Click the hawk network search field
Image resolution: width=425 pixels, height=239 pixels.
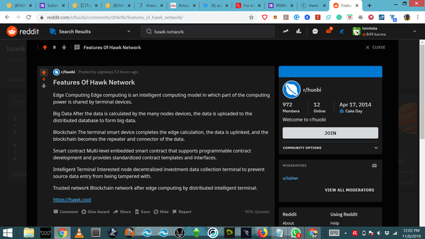pyautogui.click(x=208, y=32)
